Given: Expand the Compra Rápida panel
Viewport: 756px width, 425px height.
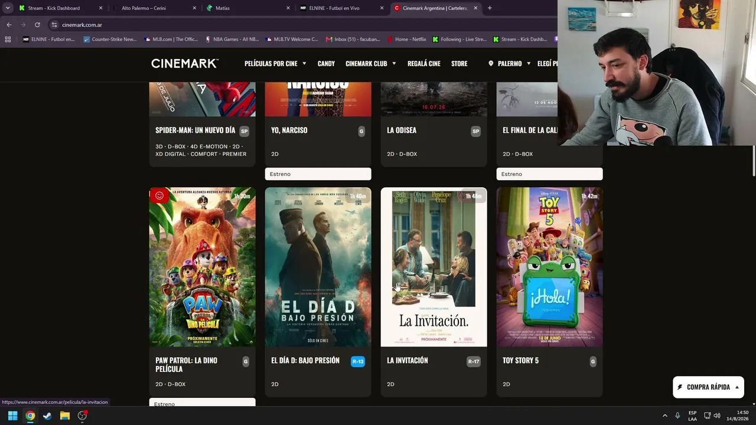Looking at the screenshot, I should click(708, 387).
